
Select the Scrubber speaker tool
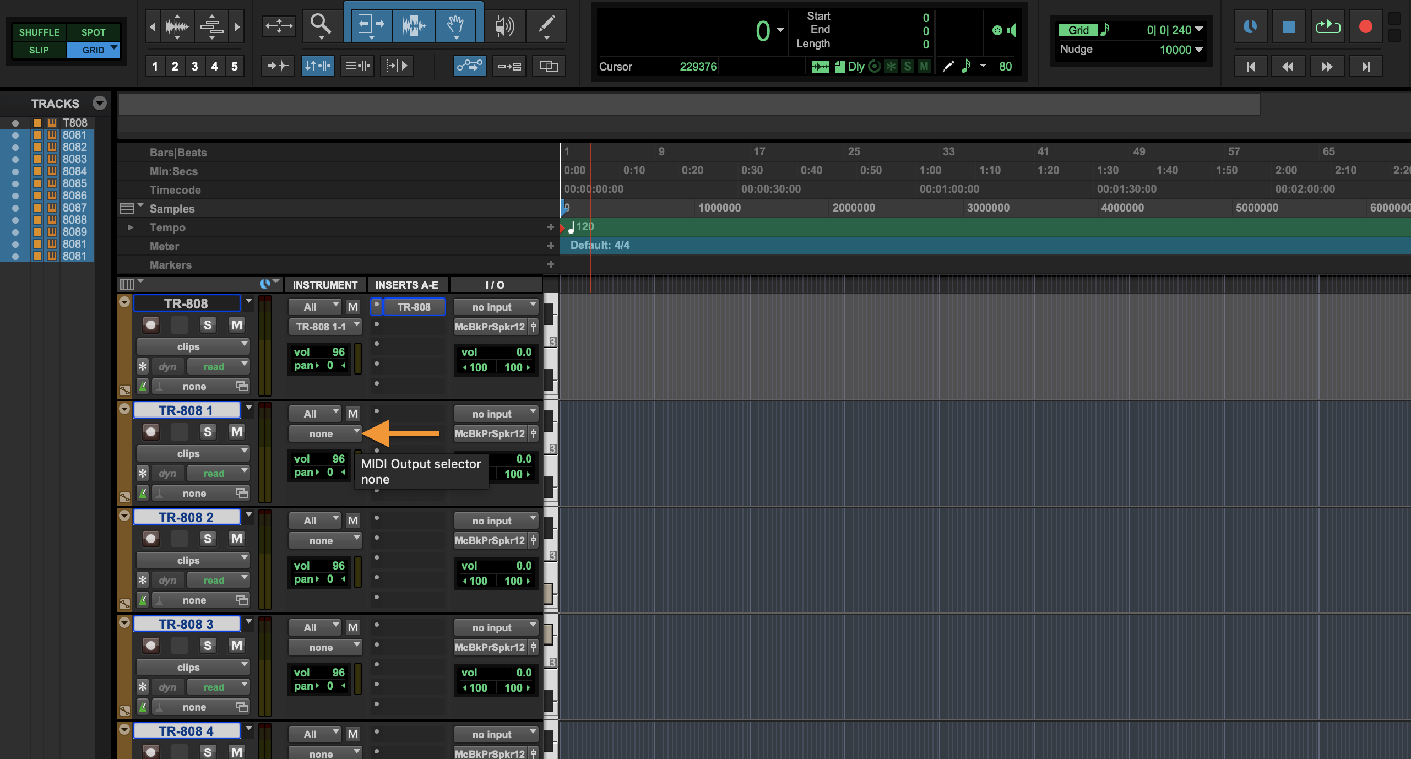pos(504,25)
